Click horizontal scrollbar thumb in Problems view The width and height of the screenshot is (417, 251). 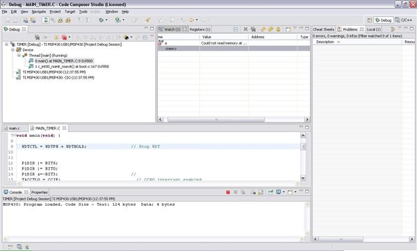click(341, 239)
